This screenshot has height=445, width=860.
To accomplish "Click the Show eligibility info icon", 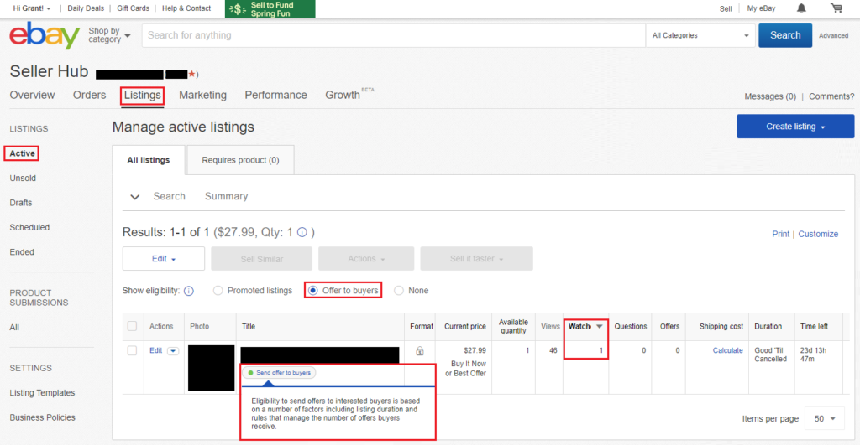I will coord(189,291).
